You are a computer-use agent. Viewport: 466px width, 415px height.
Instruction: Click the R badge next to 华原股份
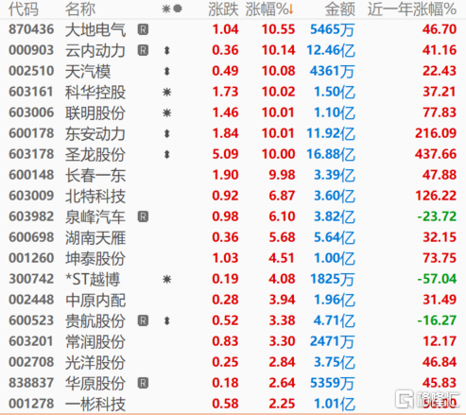point(143,383)
